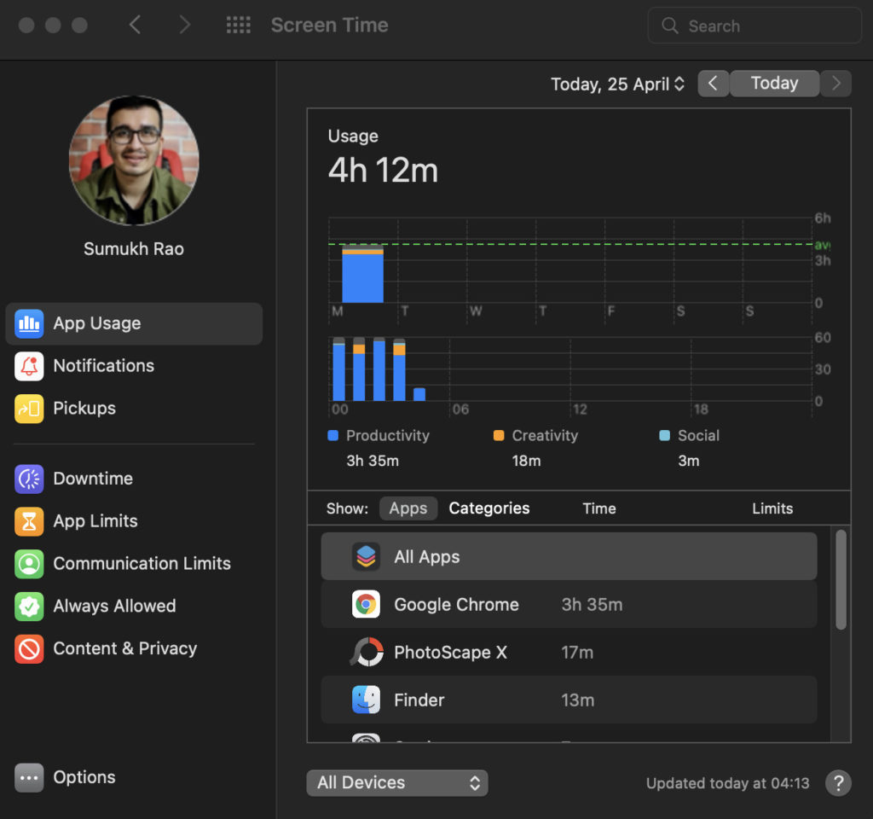Expand the All Devices dropdown

[397, 783]
